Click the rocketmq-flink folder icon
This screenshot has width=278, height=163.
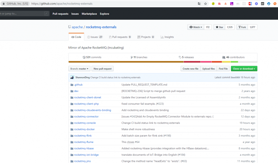[72, 136]
